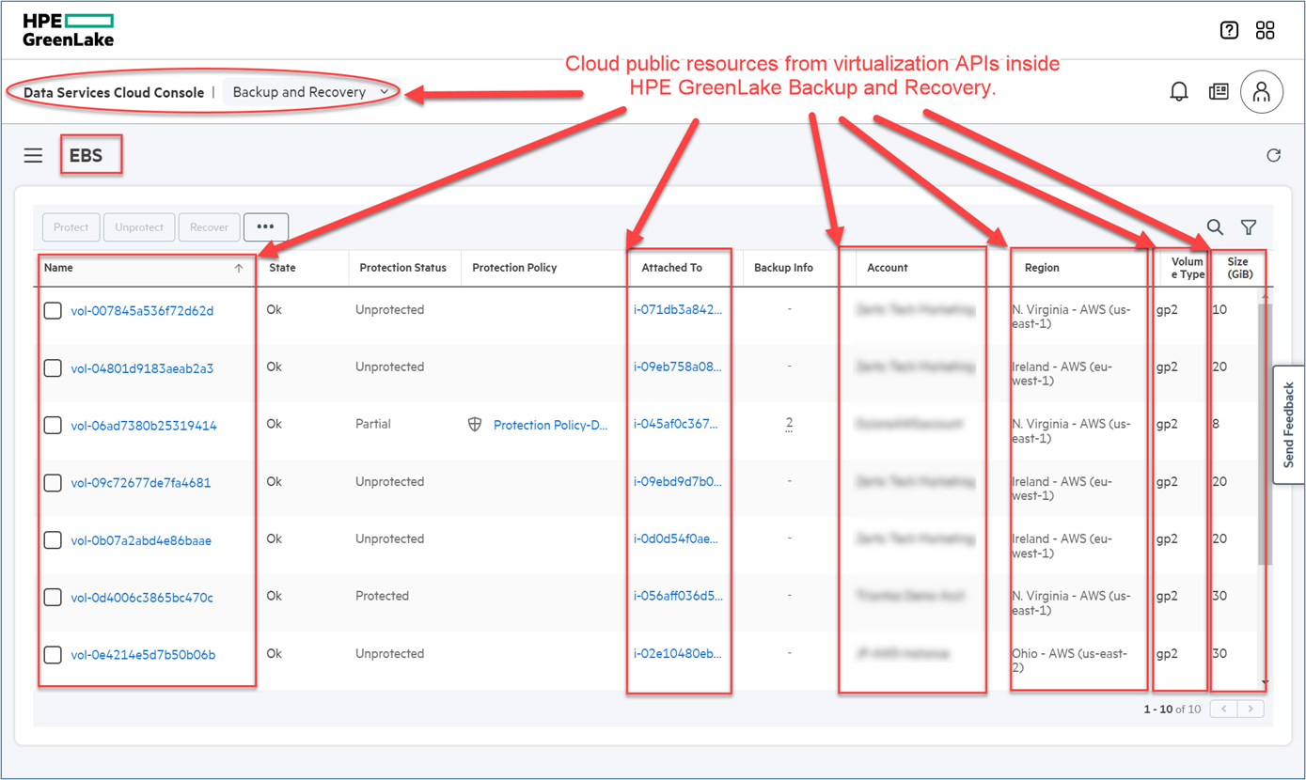This screenshot has width=1306, height=780.
Task: Open the notifications bell icon
Action: [1178, 91]
